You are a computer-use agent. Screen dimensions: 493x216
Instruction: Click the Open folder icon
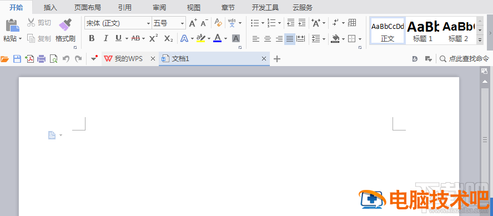pyautogui.click(x=4, y=59)
